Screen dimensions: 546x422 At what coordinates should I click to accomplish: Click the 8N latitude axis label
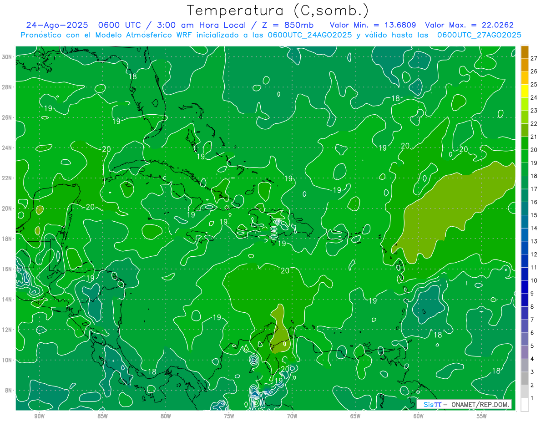[x=9, y=391]
